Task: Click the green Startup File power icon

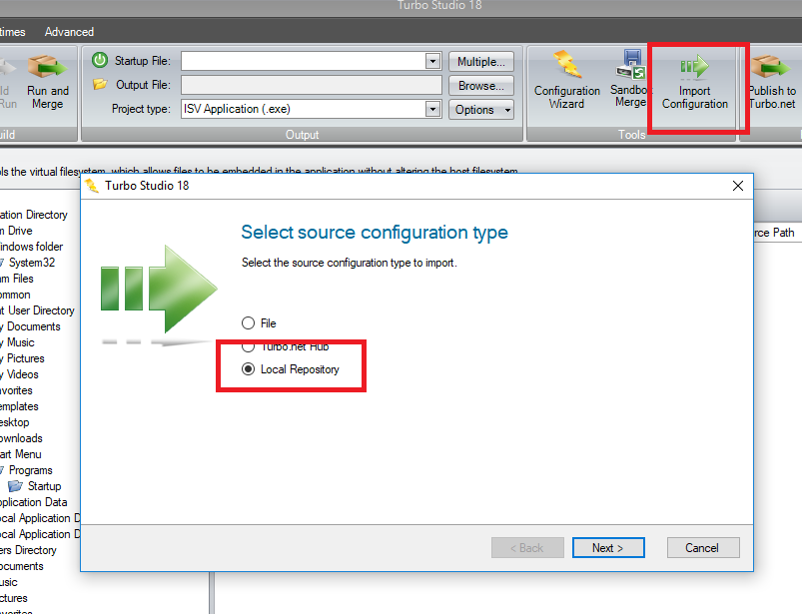Action: (100, 60)
